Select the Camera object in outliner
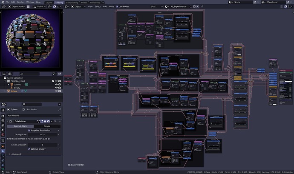Screen dimensions: 294x174 (17, 85)
